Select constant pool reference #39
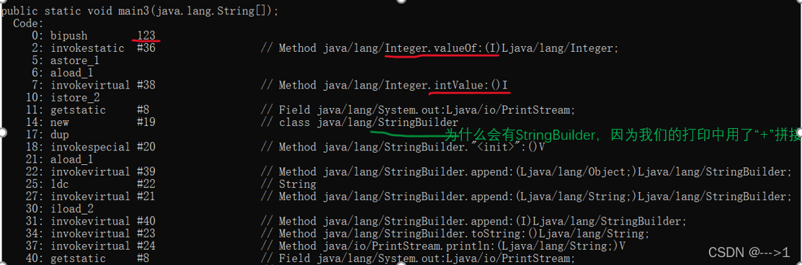This screenshot has width=802, height=265. click(146, 172)
